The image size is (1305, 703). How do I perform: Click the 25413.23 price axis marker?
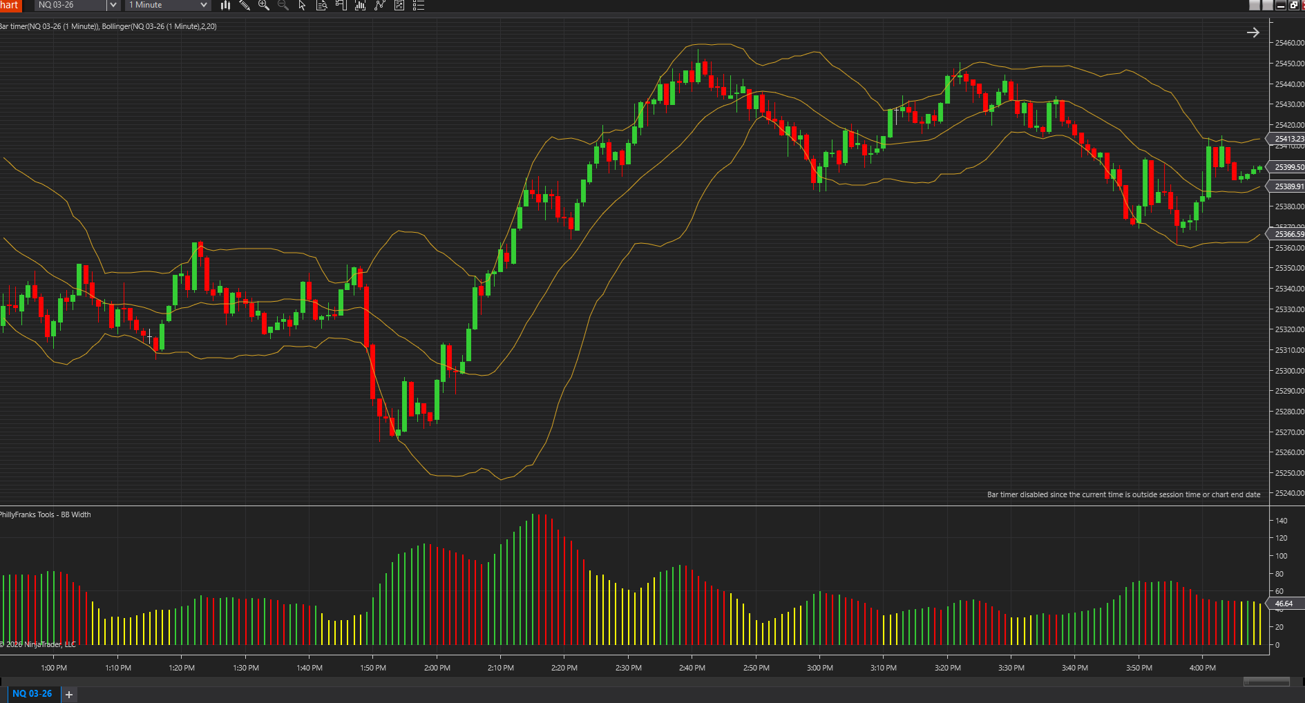coord(1284,139)
